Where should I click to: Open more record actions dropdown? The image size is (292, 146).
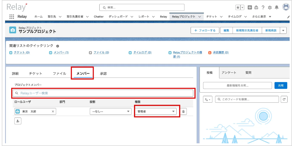point(283,30)
